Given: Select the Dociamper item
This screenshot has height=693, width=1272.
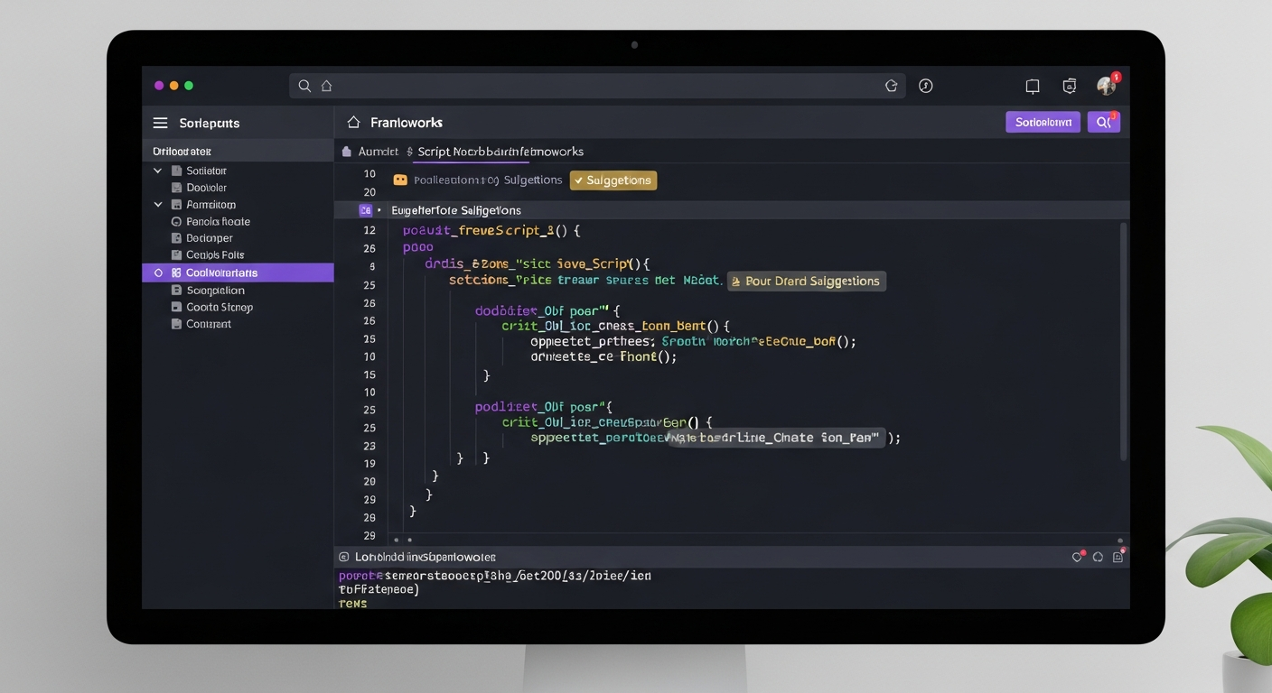Looking at the screenshot, I should click(209, 238).
